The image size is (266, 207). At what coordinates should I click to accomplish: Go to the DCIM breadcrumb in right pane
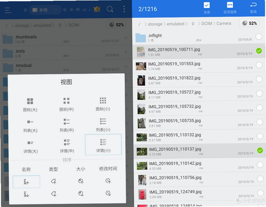point(206,24)
